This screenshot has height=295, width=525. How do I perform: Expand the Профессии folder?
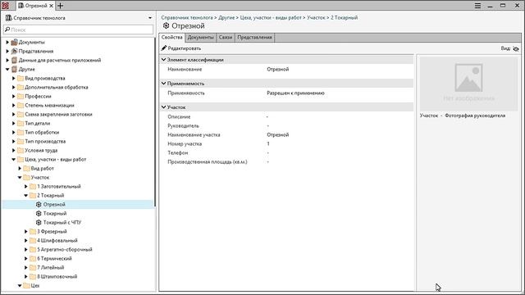point(14,97)
